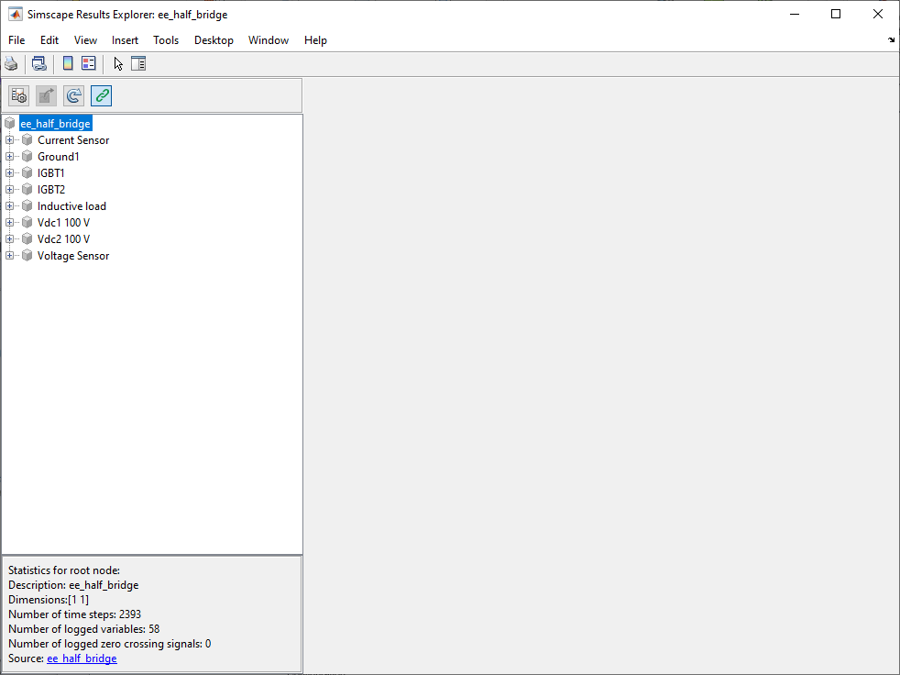Image resolution: width=900 pixels, height=675 pixels.
Task: Open the Desktop menu
Action: 214,40
